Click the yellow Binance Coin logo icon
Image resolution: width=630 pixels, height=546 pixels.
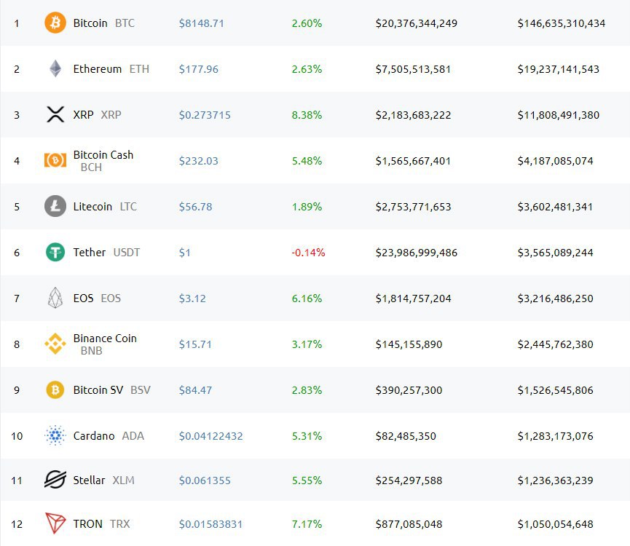pyautogui.click(x=55, y=344)
